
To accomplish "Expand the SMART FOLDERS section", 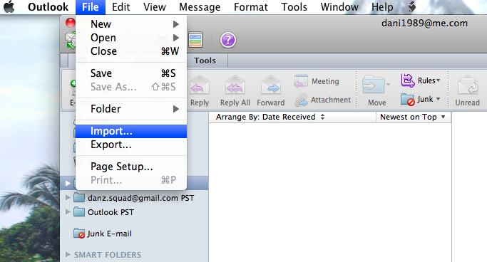I will tap(68, 255).
